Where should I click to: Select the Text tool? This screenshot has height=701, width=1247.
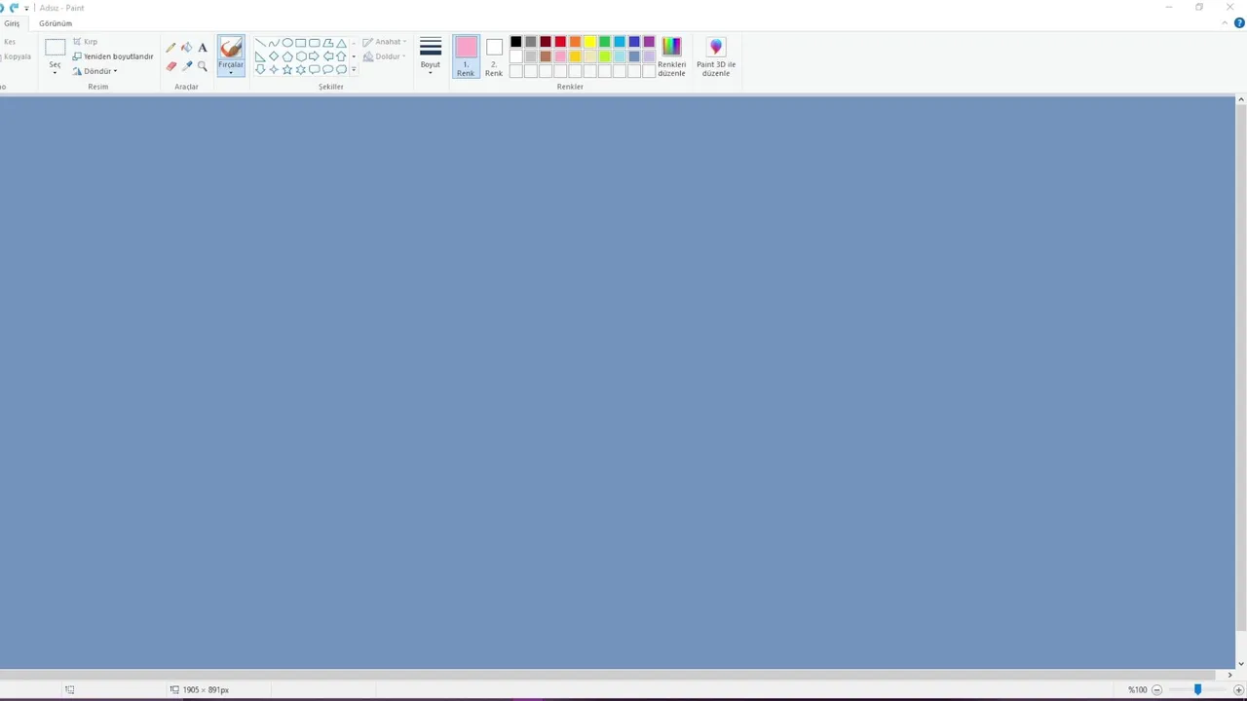click(203, 47)
